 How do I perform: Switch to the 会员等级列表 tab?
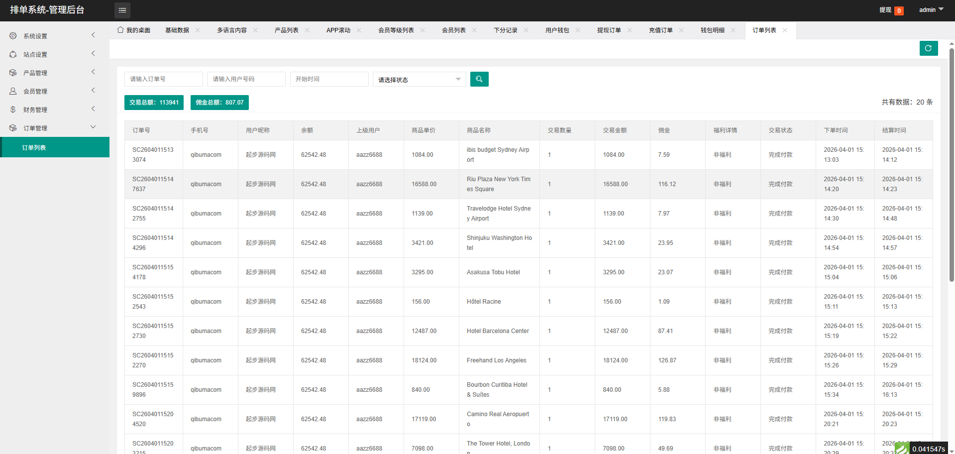(x=396, y=30)
